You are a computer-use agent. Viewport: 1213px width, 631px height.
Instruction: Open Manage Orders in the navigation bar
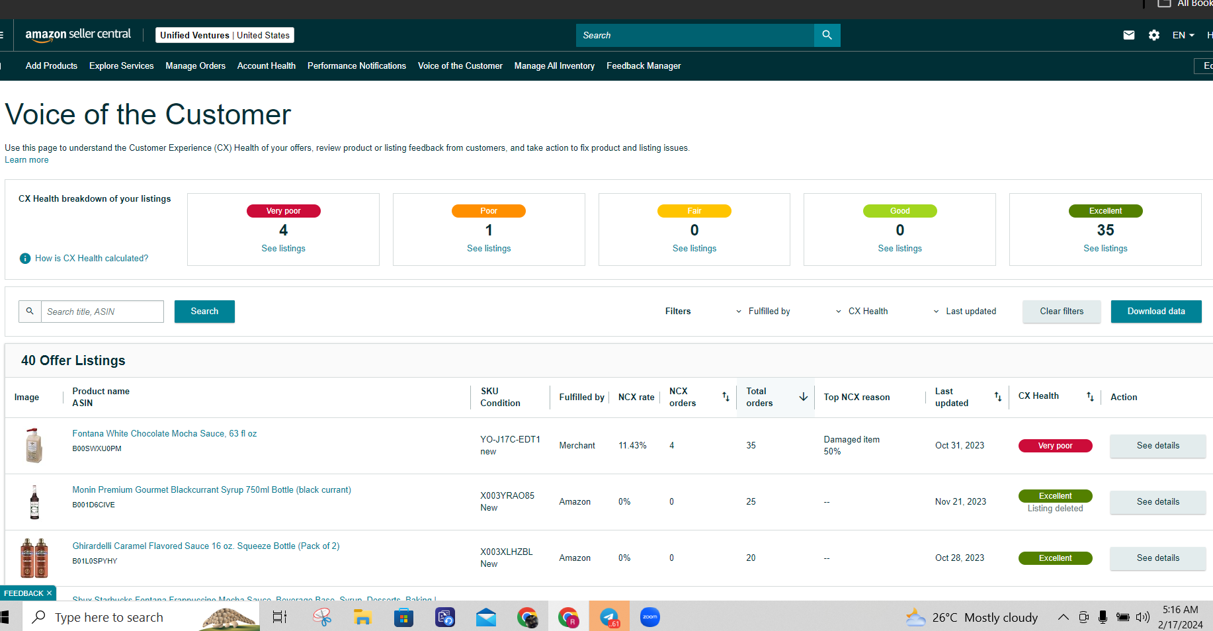coord(196,65)
